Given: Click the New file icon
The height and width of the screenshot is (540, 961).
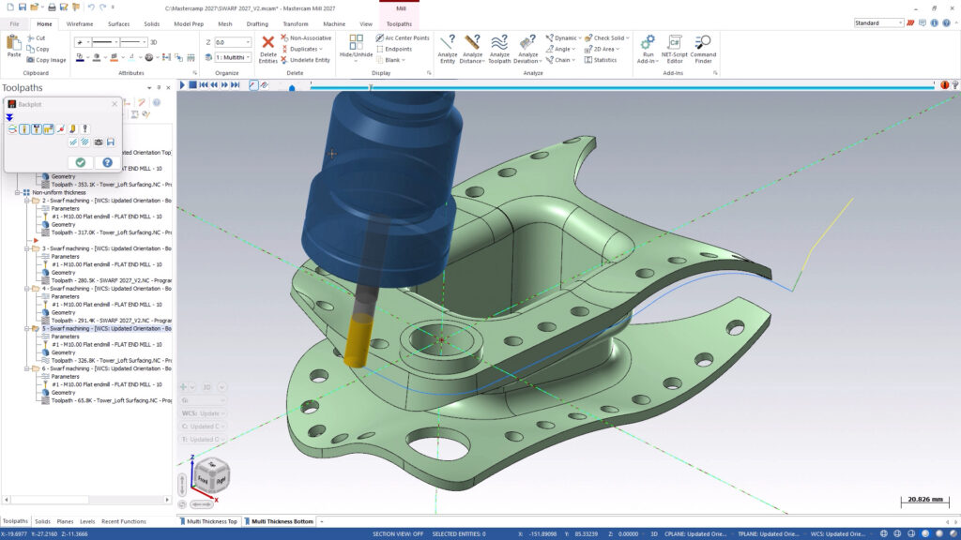Looking at the screenshot, I should coord(9,7).
